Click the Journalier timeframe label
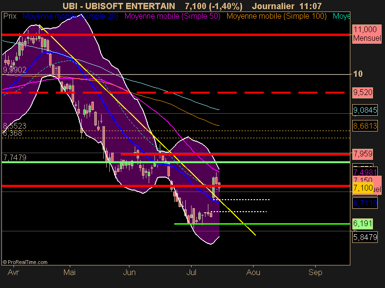385x288 pixels. (x=273, y=6)
